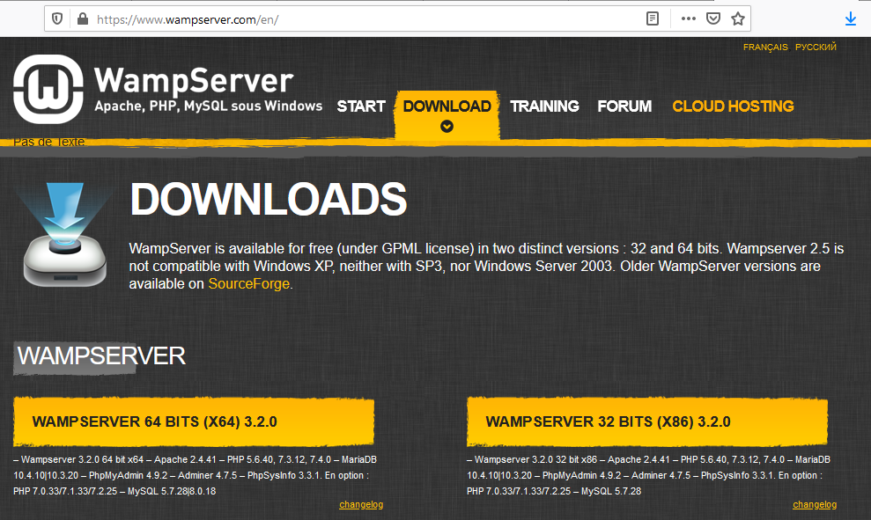Viewport: 871px width, 520px height.
Task: Open changelog link under 64 bits version
Action: pyautogui.click(x=361, y=504)
